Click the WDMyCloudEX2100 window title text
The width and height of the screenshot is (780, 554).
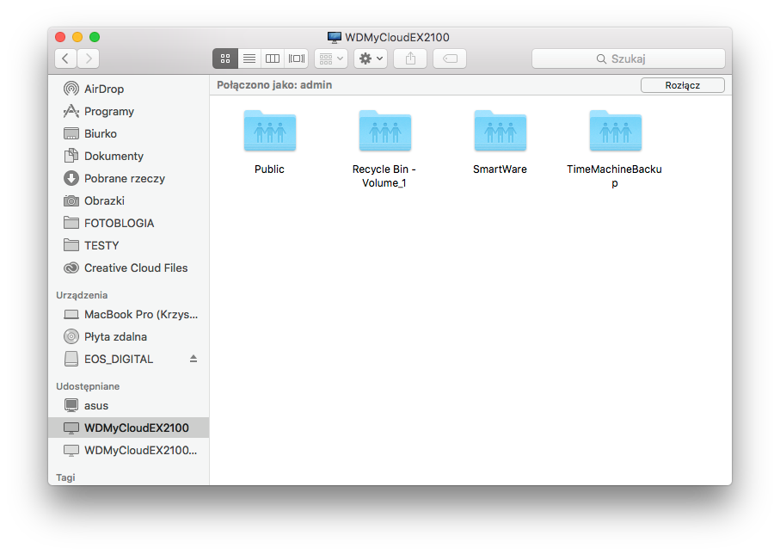click(x=397, y=37)
